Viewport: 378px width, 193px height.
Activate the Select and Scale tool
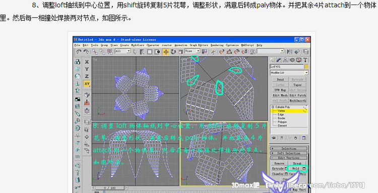click(x=180, y=52)
